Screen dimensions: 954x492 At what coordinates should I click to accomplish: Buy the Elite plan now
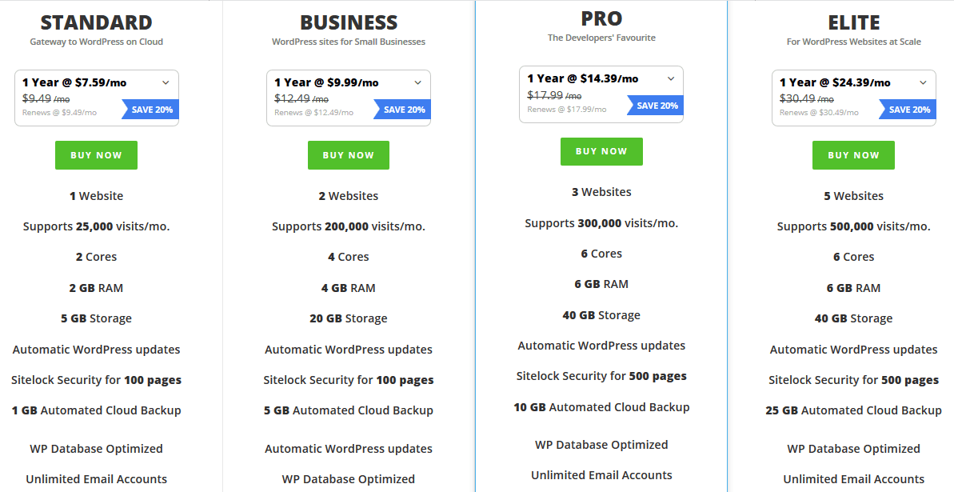[x=853, y=155]
